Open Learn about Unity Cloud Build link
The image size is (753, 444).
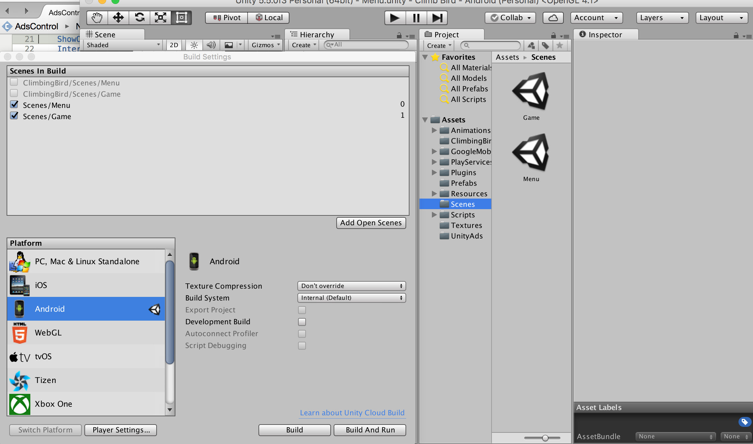[352, 413]
